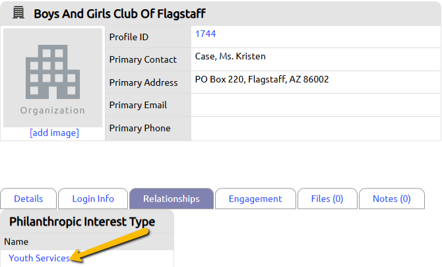Click the Boys And Girls Club Of Flagstaff title
The image size is (442, 267).
coord(120,14)
